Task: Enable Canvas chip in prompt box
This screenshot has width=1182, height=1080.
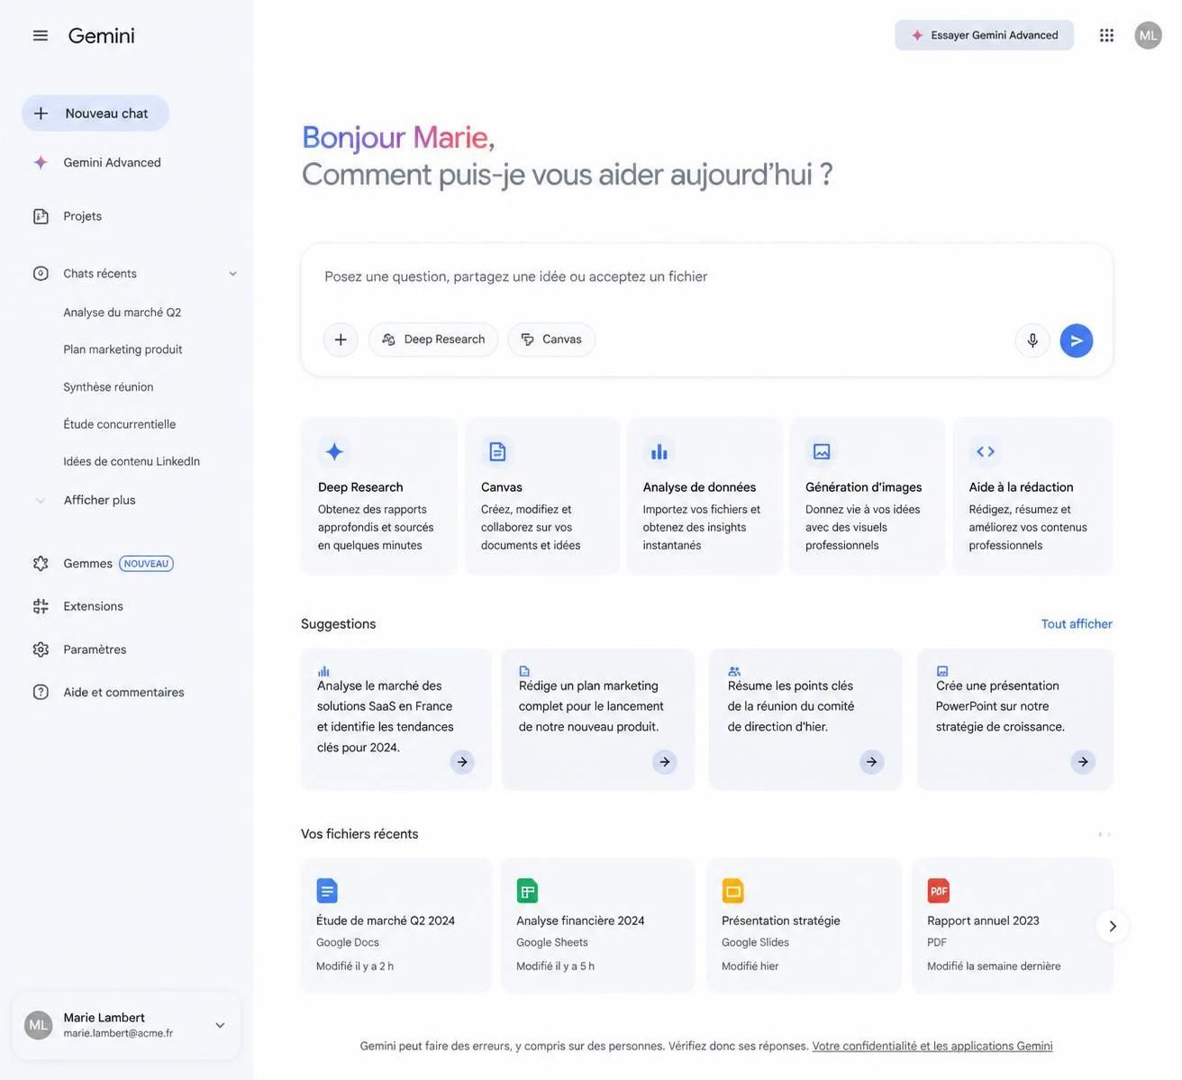Action: tap(551, 340)
